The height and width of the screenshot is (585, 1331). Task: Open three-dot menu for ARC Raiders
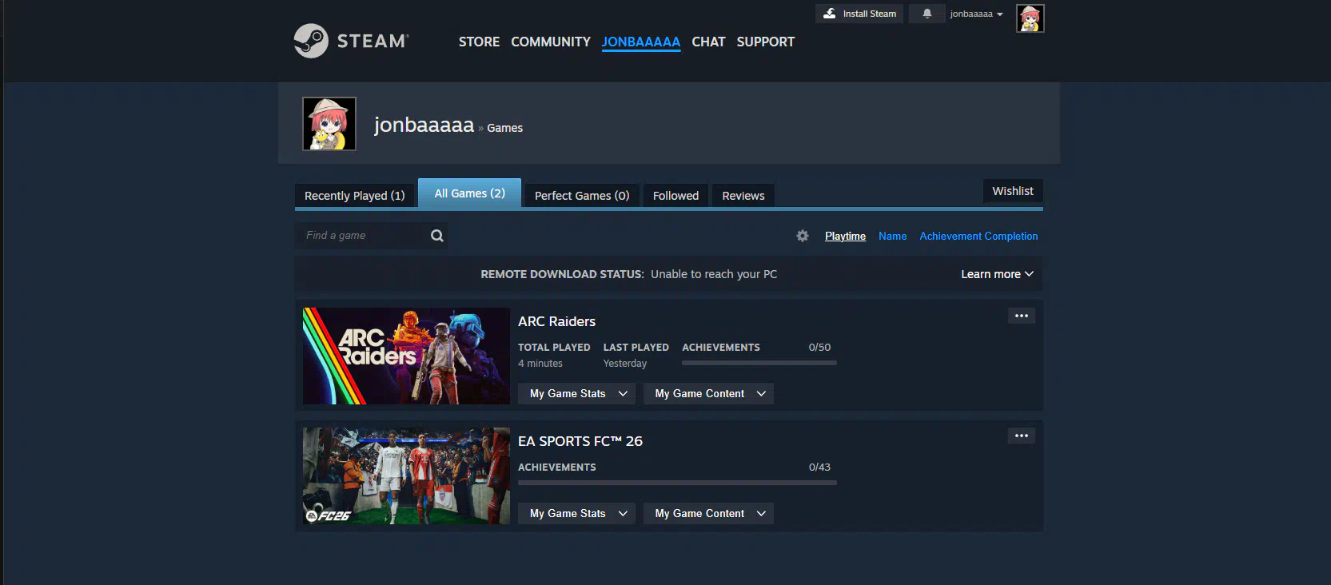1021,316
